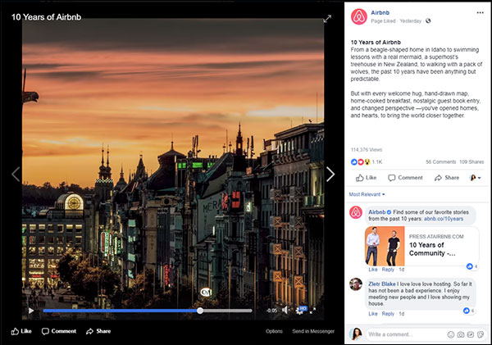Open the Airbnb page name link
The width and height of the screenshot is (492, 345).
380,12
